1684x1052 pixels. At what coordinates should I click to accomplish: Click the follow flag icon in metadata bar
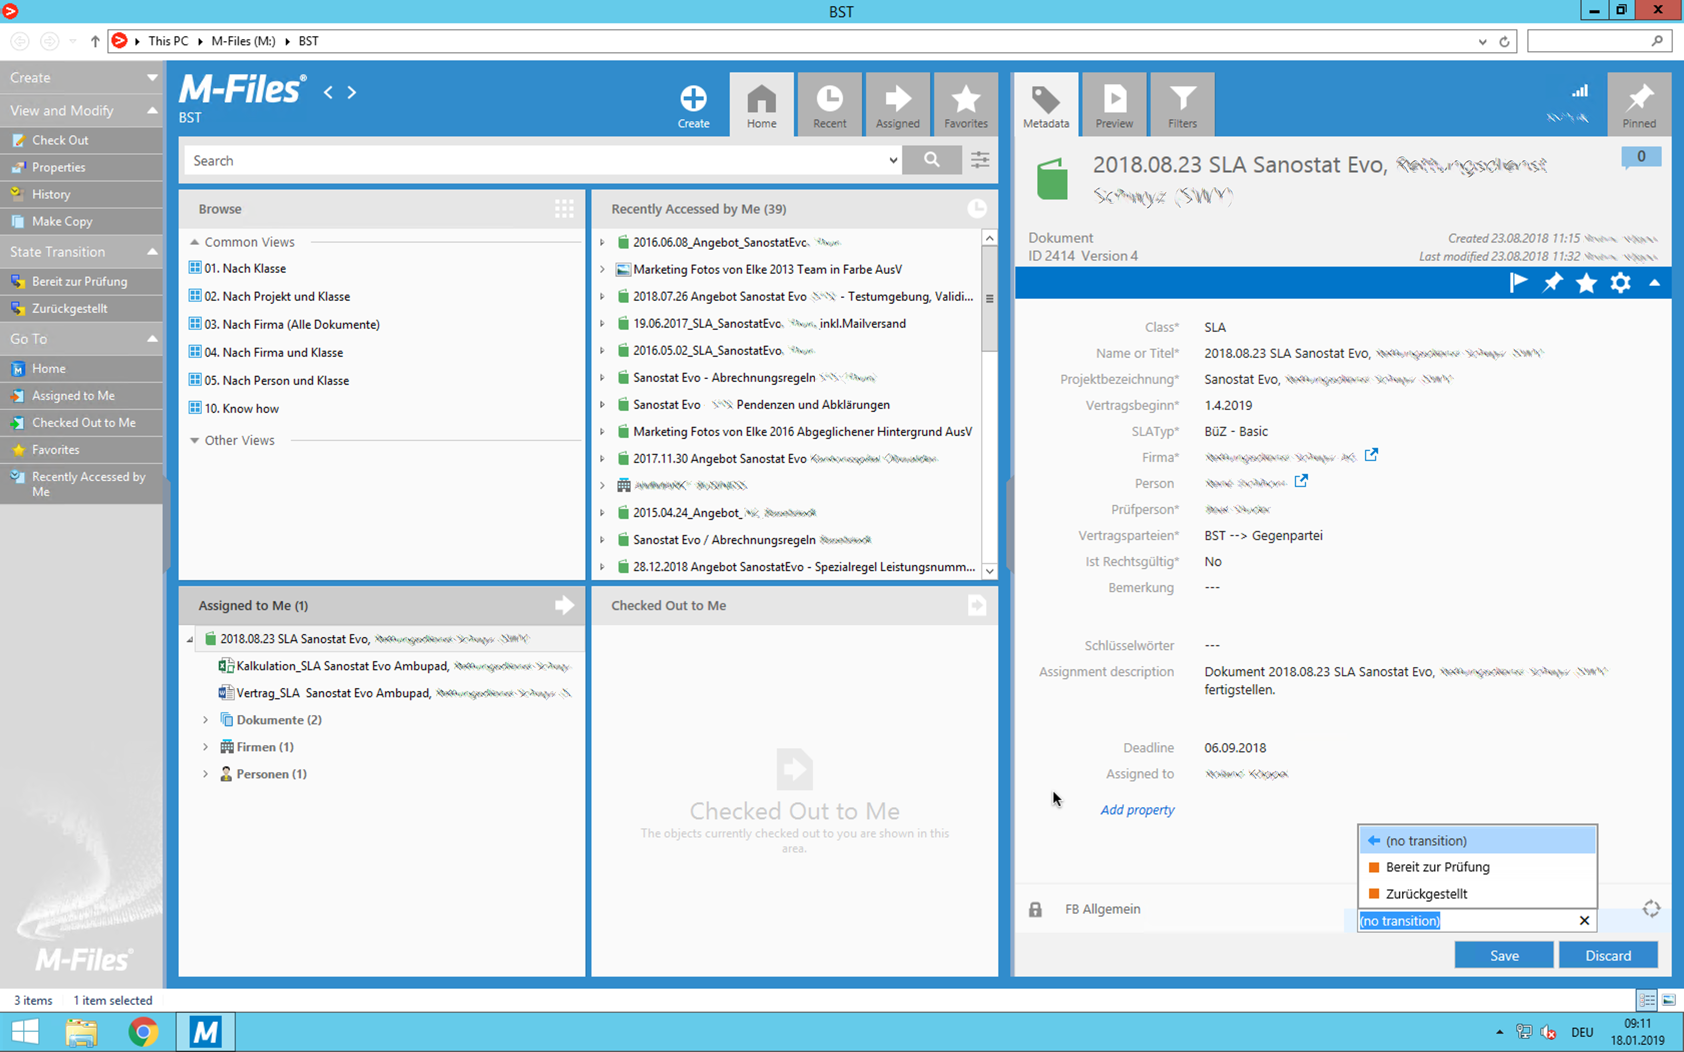tap(1518, 283)
